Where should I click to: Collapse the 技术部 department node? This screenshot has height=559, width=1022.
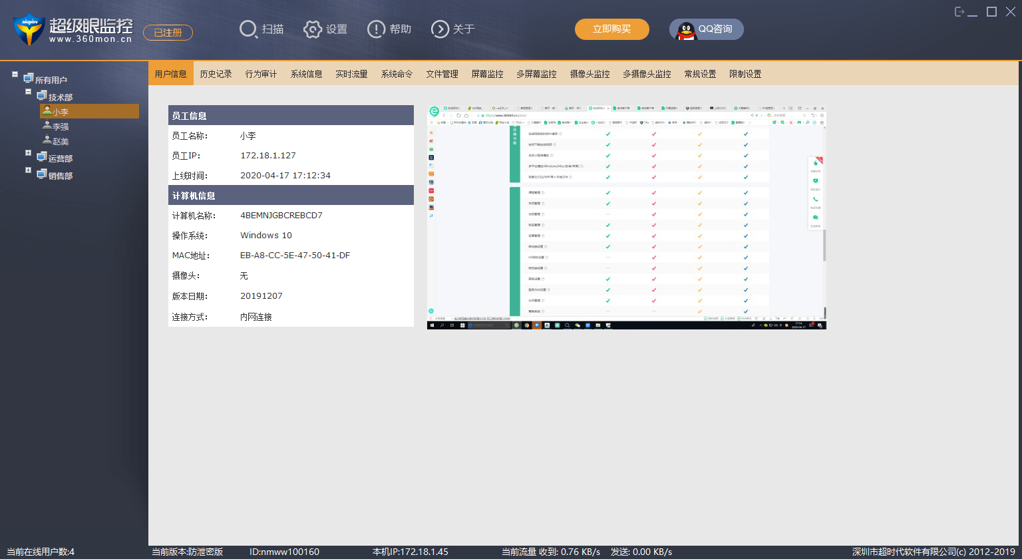(x=29, y=92)
